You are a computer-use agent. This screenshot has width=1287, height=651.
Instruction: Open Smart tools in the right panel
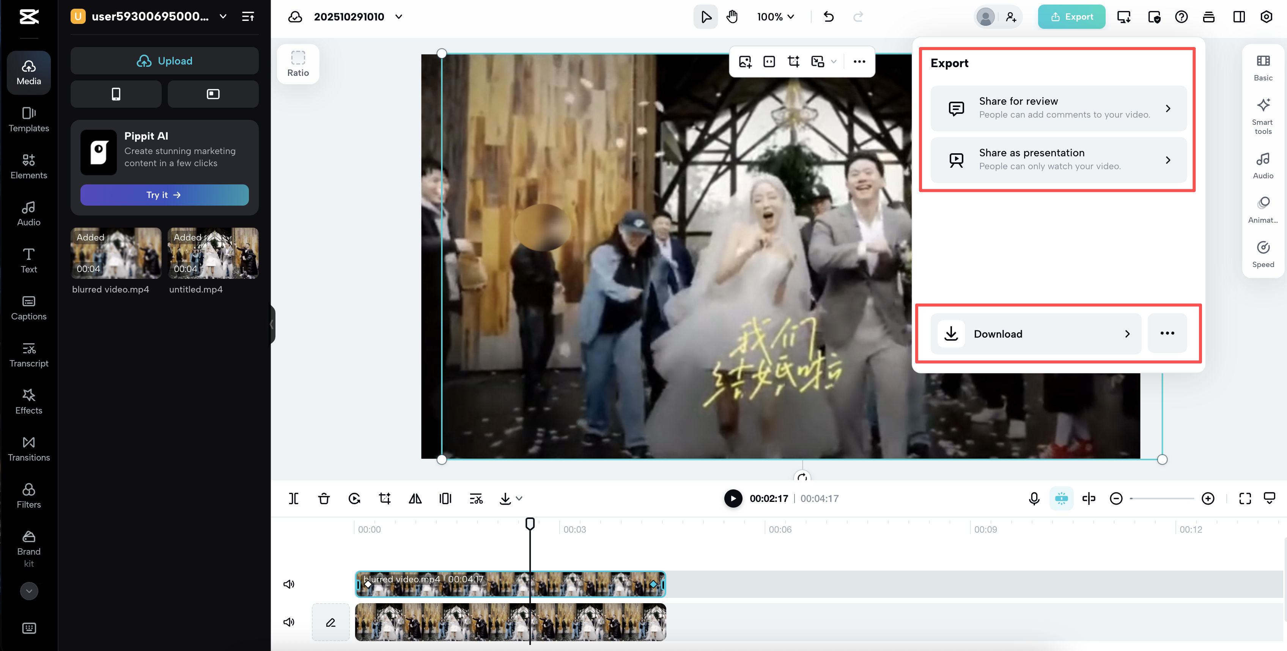(1263, 115)
